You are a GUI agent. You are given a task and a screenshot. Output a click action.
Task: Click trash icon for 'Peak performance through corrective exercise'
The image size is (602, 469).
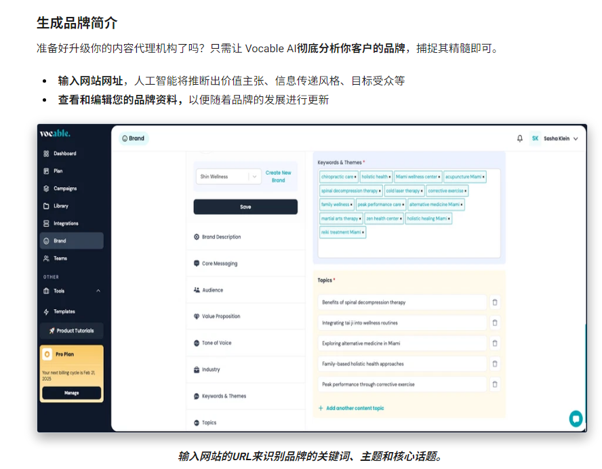[x=495, y=384]
